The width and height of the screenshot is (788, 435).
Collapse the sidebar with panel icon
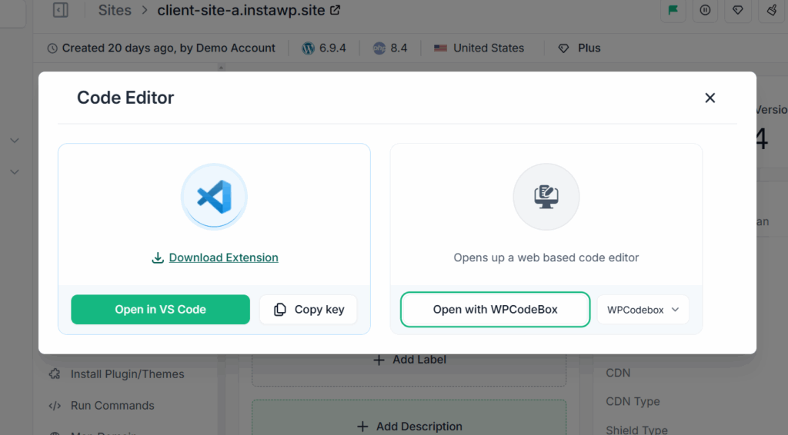(x=60, y=10)
